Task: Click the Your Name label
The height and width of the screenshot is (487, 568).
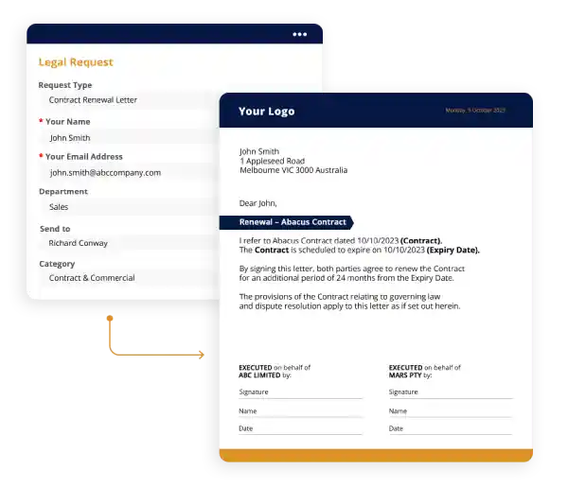Action: pos(68,122)
